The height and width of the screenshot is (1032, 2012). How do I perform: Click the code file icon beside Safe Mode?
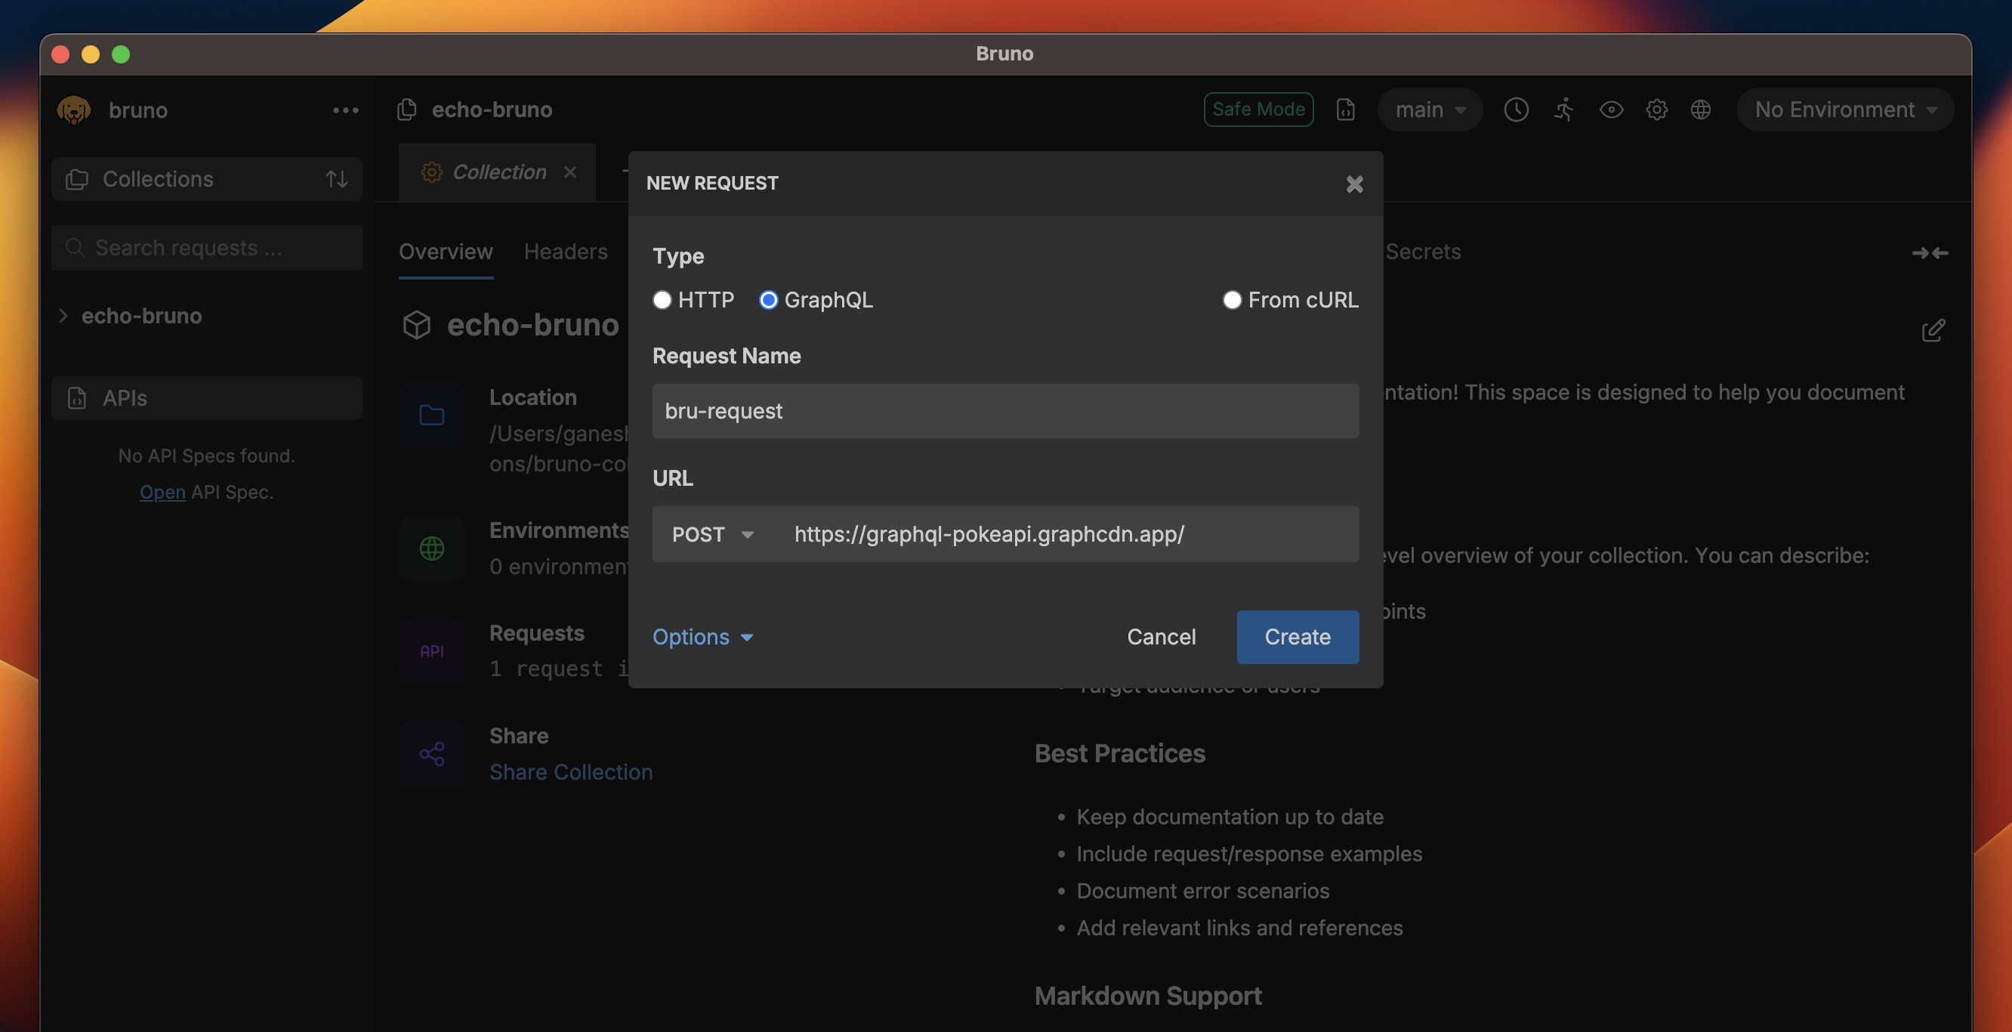pos(1345,110)
